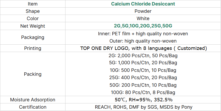This screenshot has width=221, height=111.
Task: Click the "Printing" row label
Action: tap(32, 48)
